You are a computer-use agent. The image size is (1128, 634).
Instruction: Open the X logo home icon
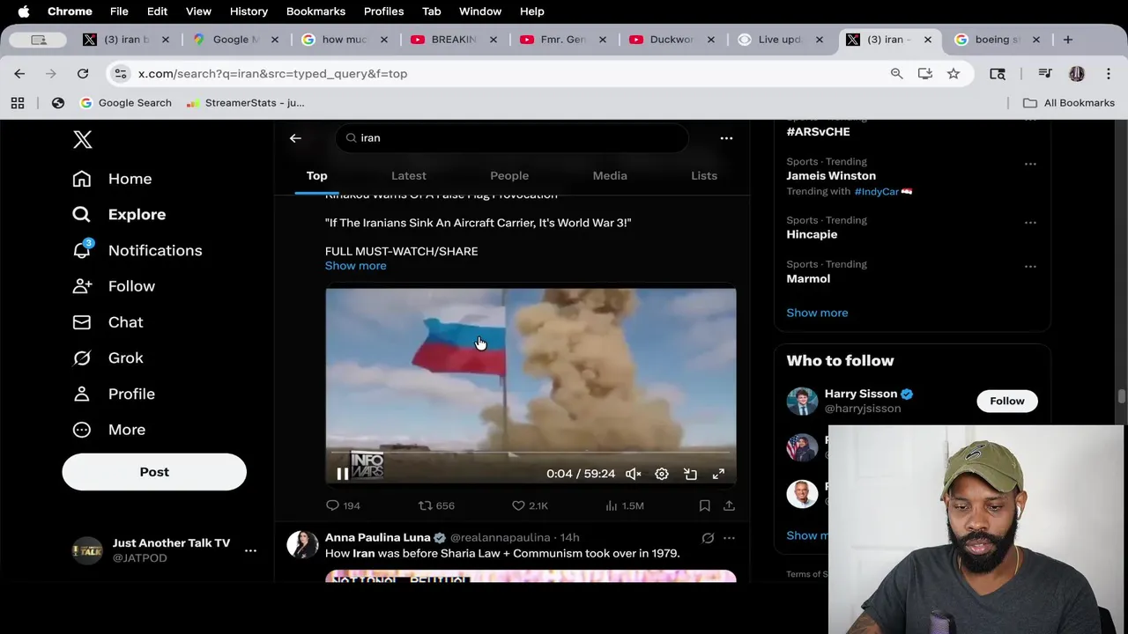pos(82,139)
